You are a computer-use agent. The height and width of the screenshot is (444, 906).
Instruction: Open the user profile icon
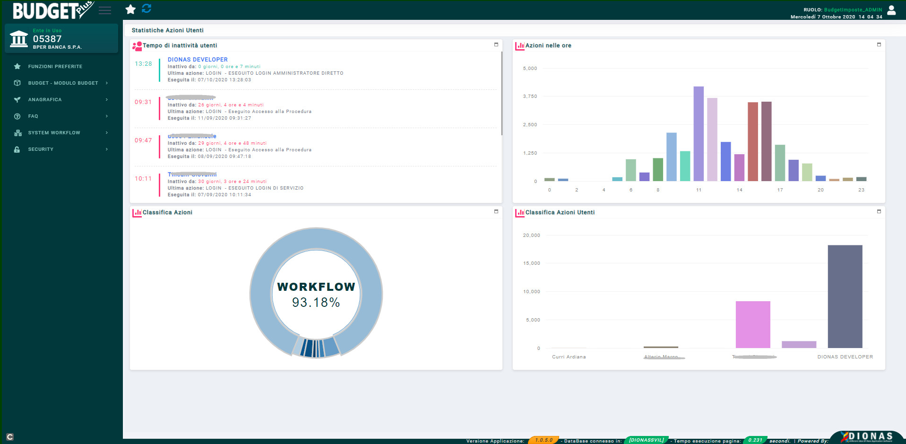click(x=891, y=10)
